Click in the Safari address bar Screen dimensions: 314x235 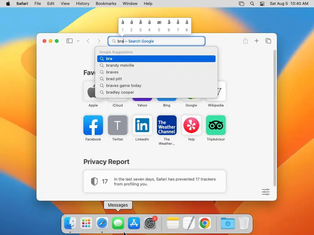156,41
